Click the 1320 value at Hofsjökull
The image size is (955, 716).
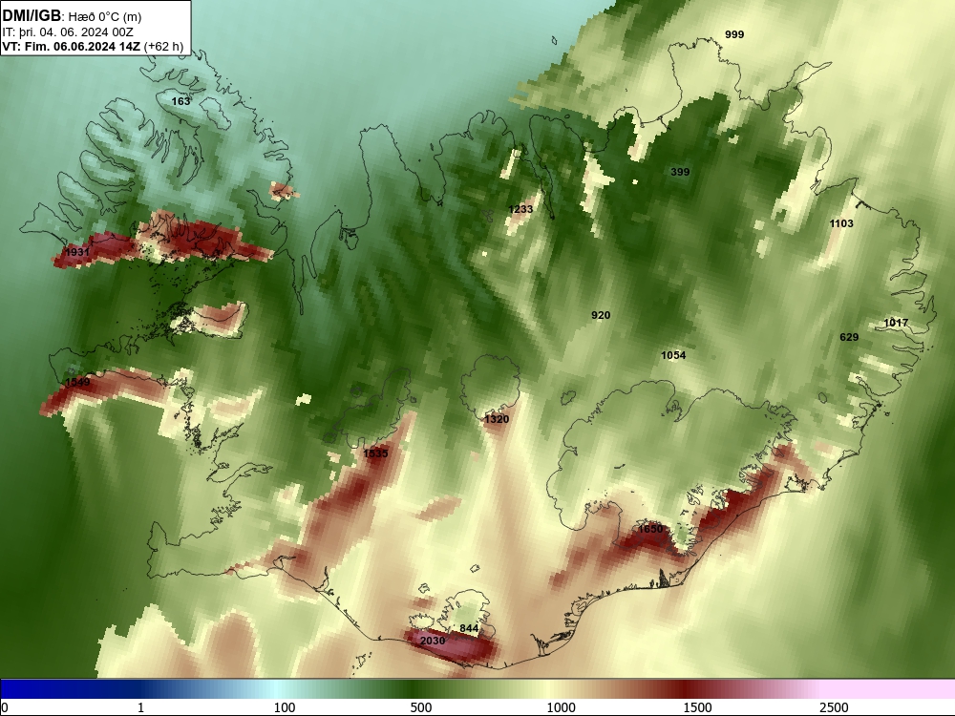(497, 419)
